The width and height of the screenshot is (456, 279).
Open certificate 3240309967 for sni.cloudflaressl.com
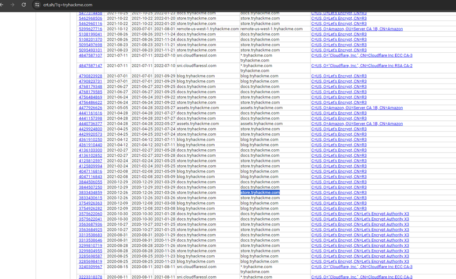point(90,266)
